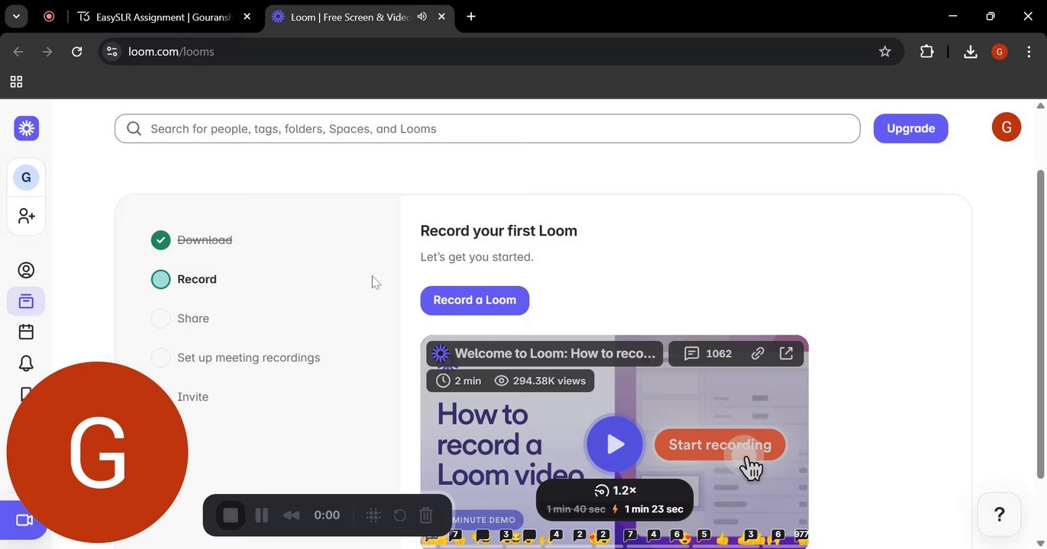The image size is (1047, 549).
Task: Pause the recording in the control bar
Action: coord(261,515)
